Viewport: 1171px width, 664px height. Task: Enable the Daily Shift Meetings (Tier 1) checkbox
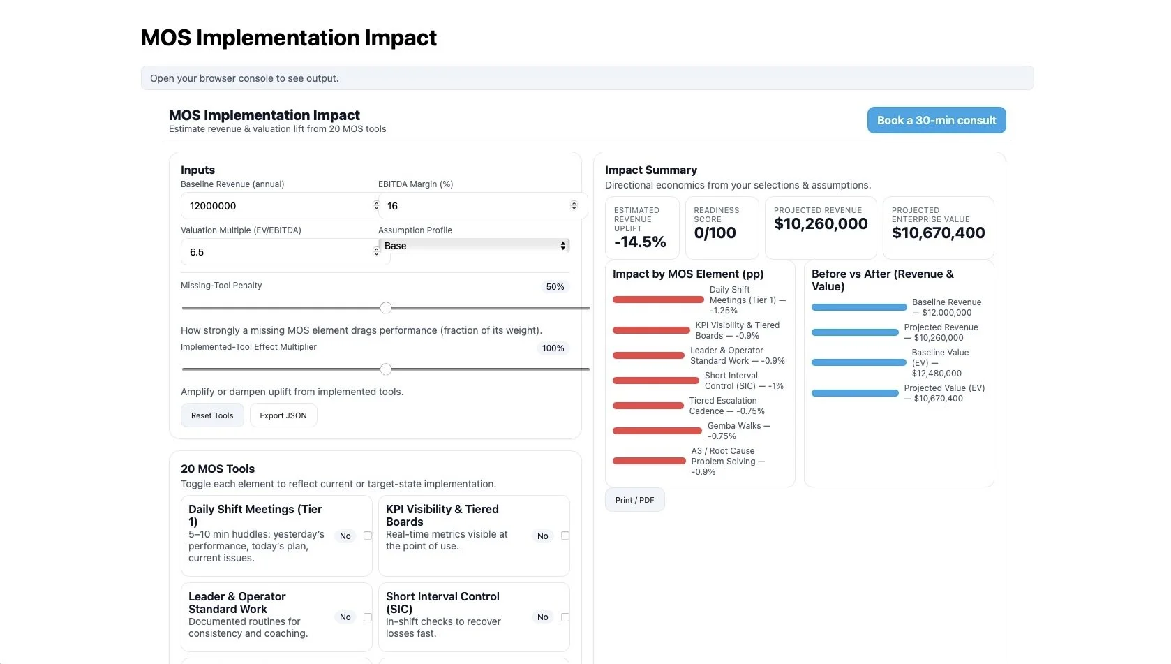368,536
